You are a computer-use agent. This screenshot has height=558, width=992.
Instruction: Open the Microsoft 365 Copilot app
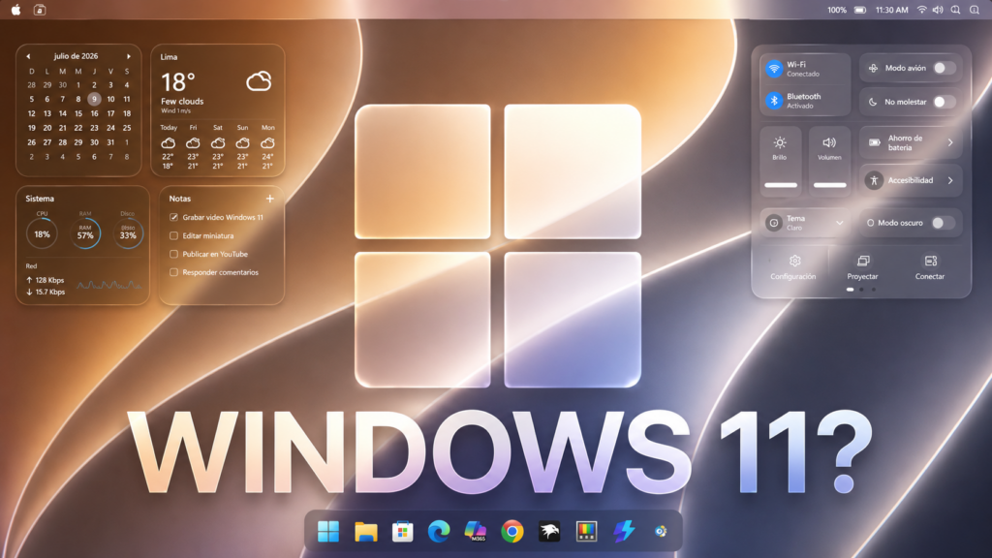pyautogui.click(x=475, y=532)
